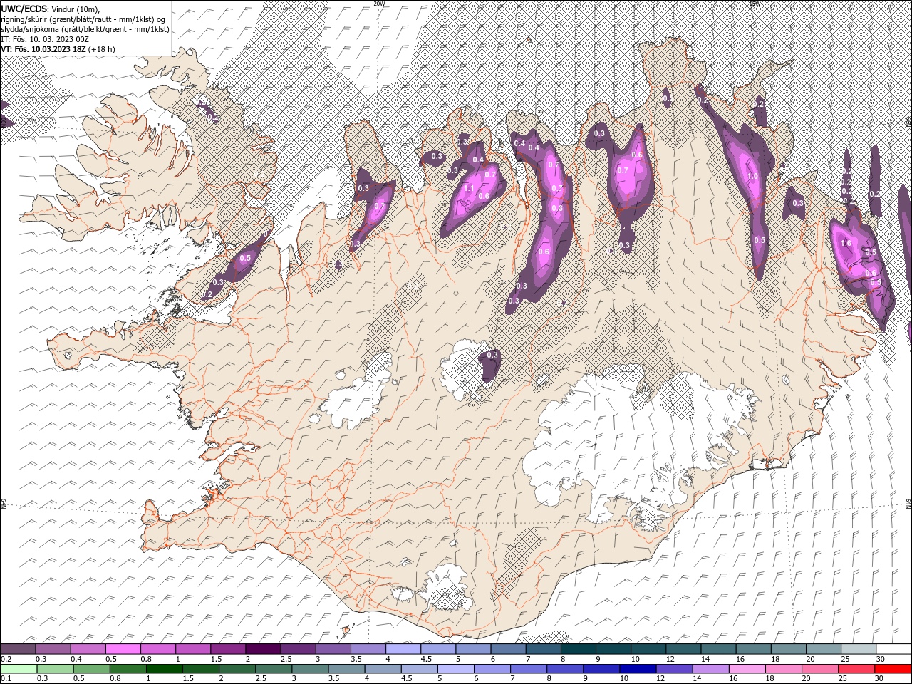Choose the dark teal swatch at 8 in the upper legend
The width and height of the screenshot is (912, 684).
pos(579,649)
